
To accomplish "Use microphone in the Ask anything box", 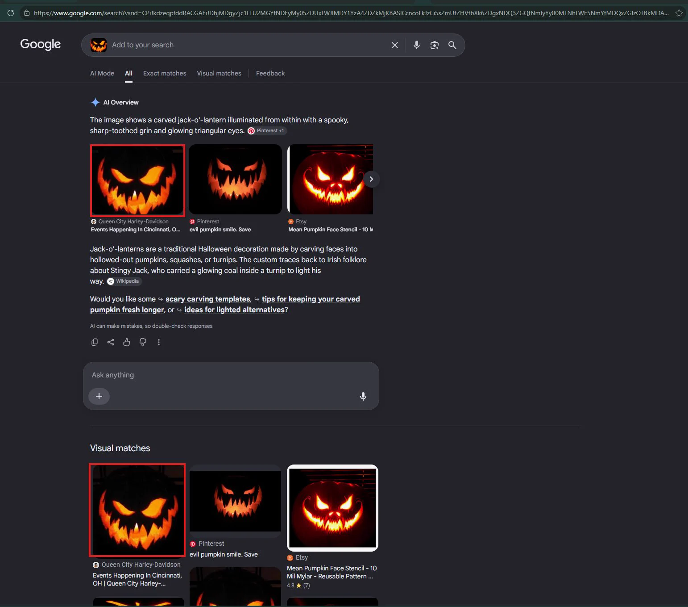I will tap(363, 396).
